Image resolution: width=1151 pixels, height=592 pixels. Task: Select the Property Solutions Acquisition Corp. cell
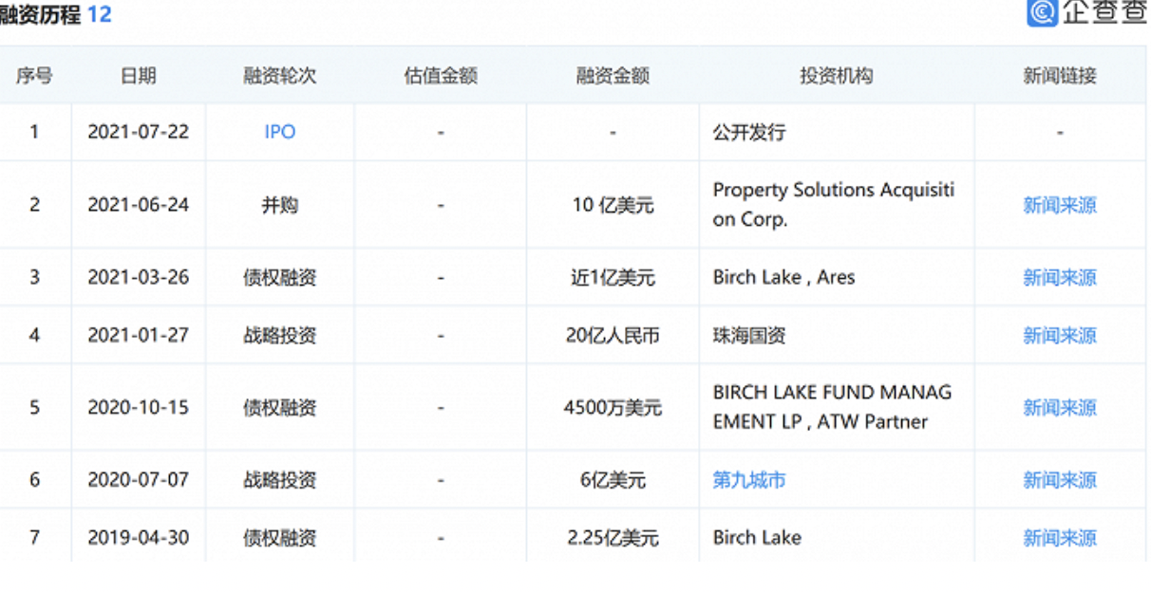click(833, 204)
